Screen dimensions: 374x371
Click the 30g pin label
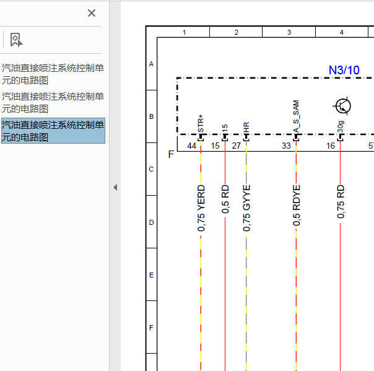341,127
